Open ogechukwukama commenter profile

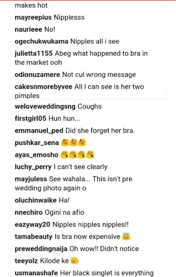[x=42, y=42]
